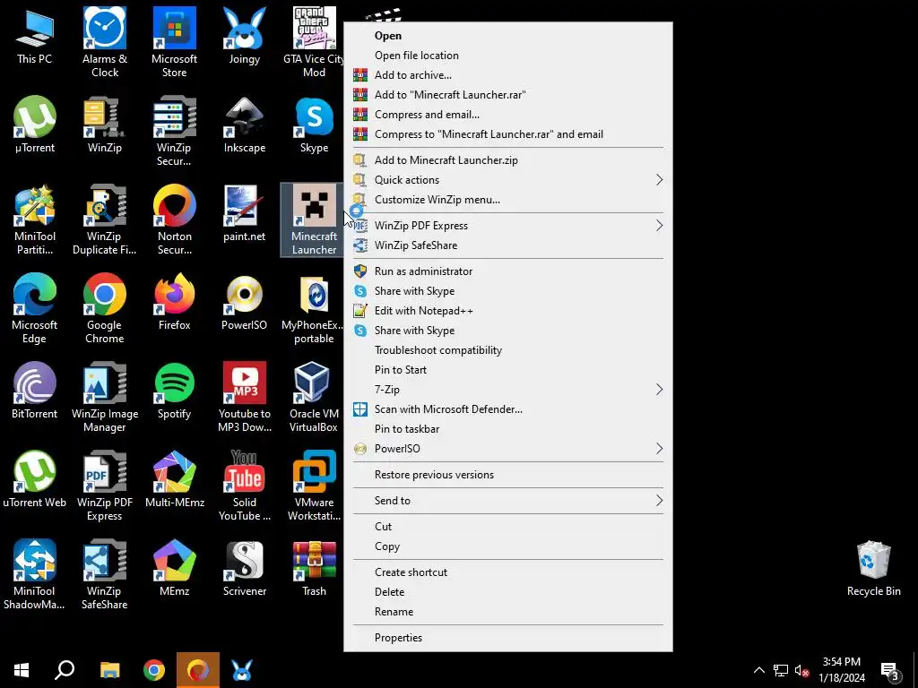The image size is (918, 688).
Task: Select the WinZip Duplicate Finder icon
Action: (105, 220)
